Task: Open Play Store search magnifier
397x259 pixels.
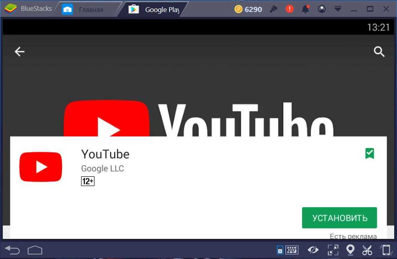Action: [379, 51]
